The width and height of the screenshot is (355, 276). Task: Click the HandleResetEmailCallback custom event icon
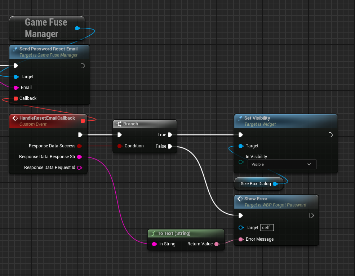click(x=15, y=118)
